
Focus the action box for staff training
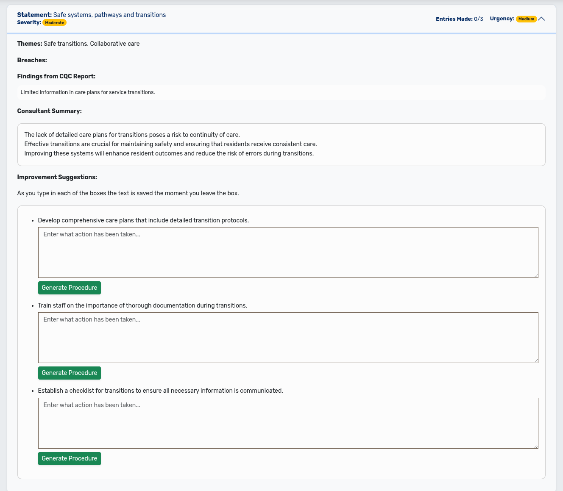click(x=288, y=338)
